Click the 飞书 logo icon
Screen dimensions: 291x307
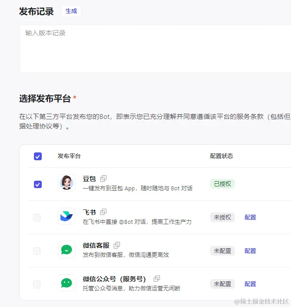(67, 216)
